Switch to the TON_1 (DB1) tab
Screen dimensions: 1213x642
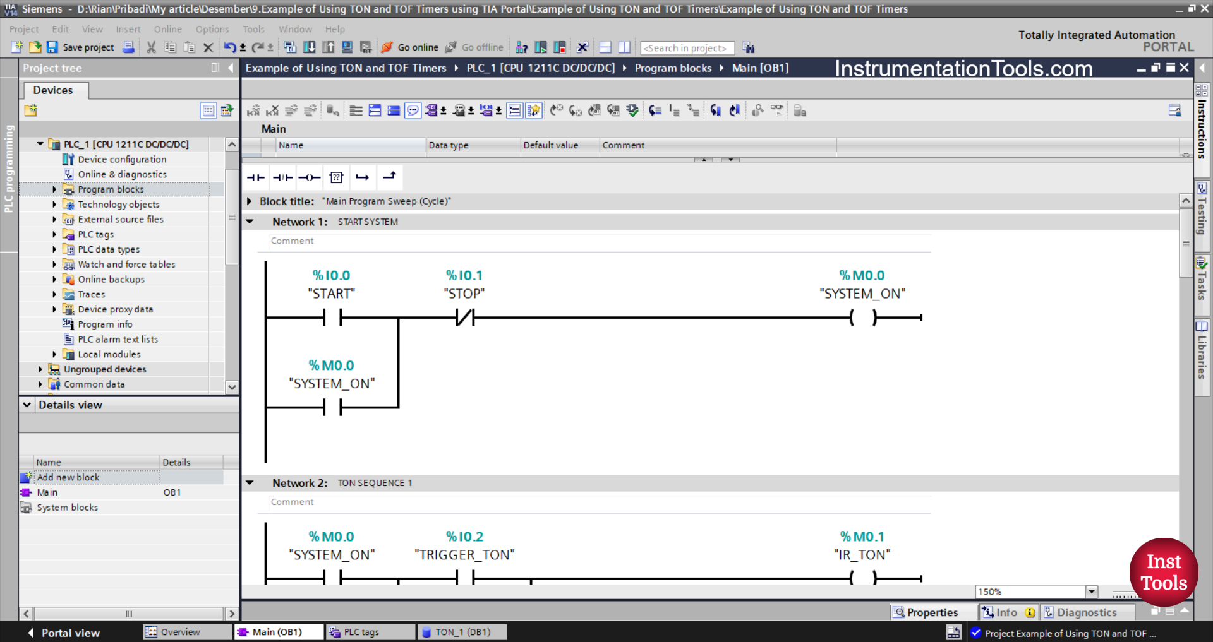[462, 632]
